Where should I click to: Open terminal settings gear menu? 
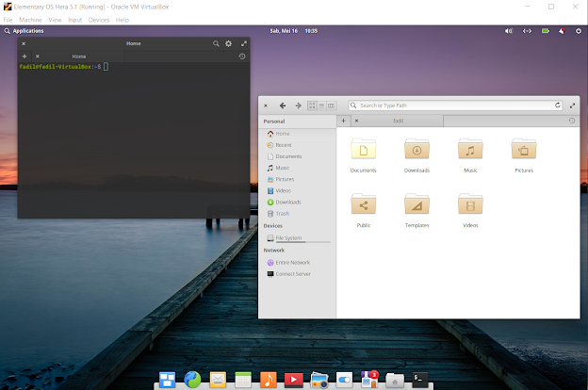[228, 43]
